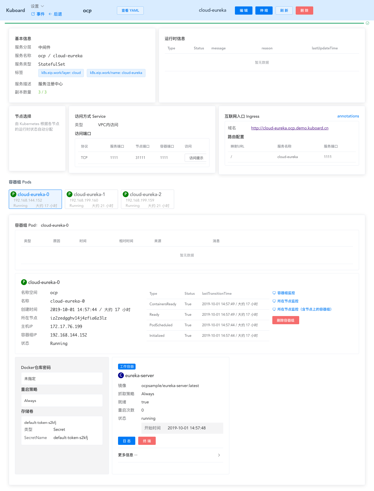This screenshot has height=491, width=374.
Task: Click the k8s.eip.work/layer: cloud label tag
Action: pyautogui.click(x=61, y=73)
